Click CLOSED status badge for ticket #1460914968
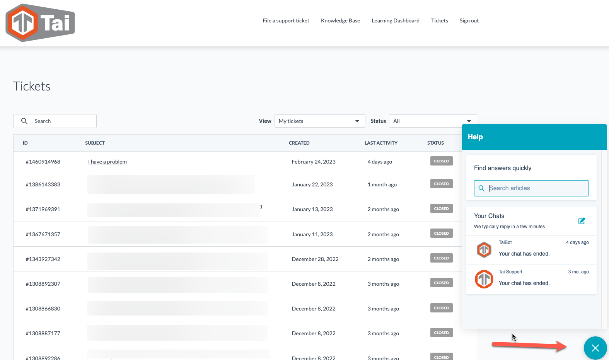The height and width of the screenshot is (360, 609). (441, 161)
